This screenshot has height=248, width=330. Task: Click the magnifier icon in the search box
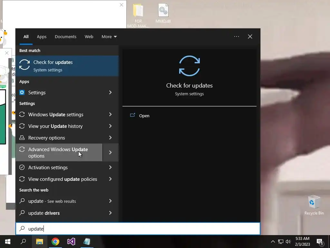22,228
